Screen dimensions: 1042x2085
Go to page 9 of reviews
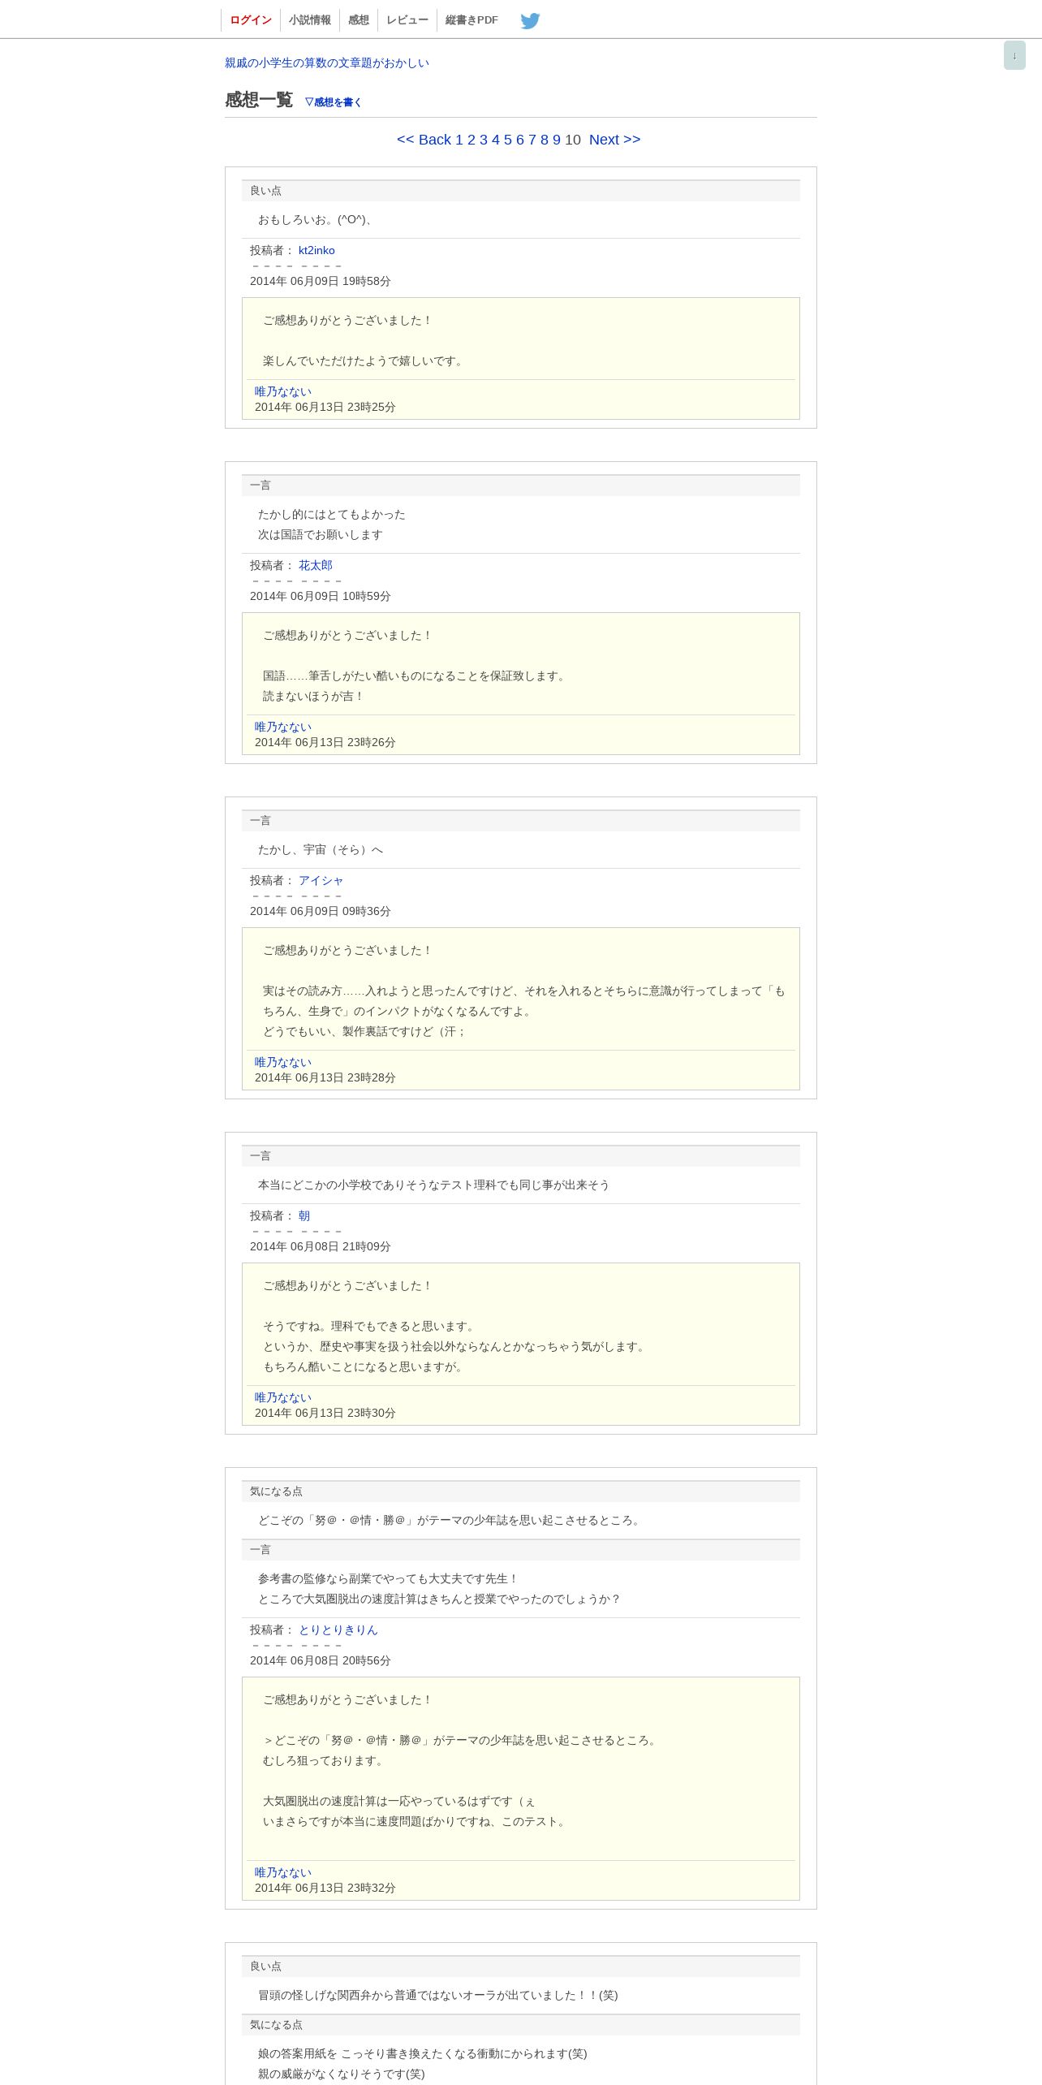[557, 140]
